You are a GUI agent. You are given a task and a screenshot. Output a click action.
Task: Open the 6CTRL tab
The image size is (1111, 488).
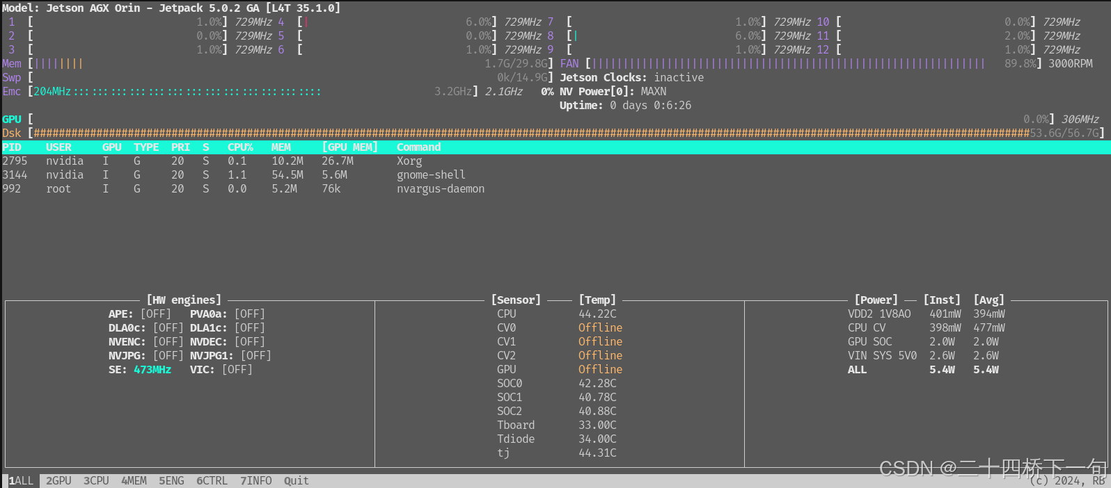point(212,481)
